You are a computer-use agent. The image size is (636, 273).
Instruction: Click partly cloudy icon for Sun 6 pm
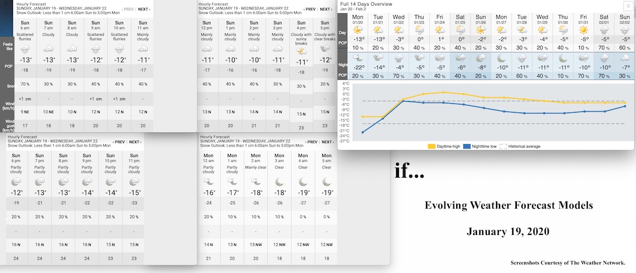pyautogui.click(x=16, y=182)
